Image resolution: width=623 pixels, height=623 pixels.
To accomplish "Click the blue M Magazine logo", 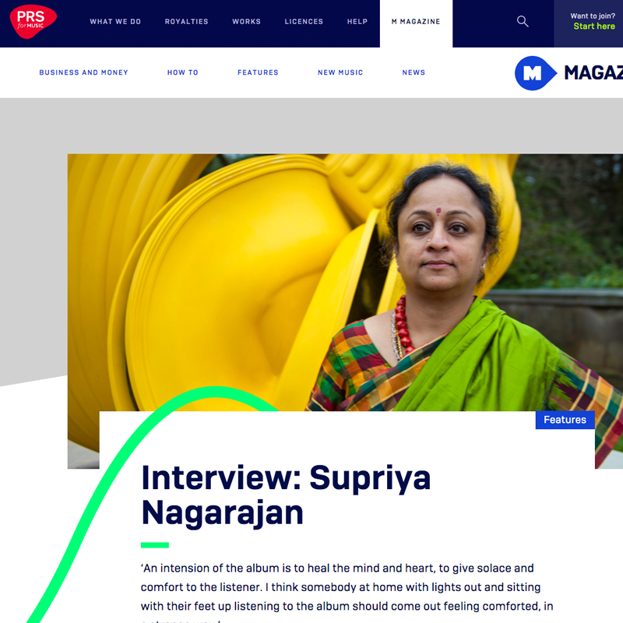I will point(568,73).
